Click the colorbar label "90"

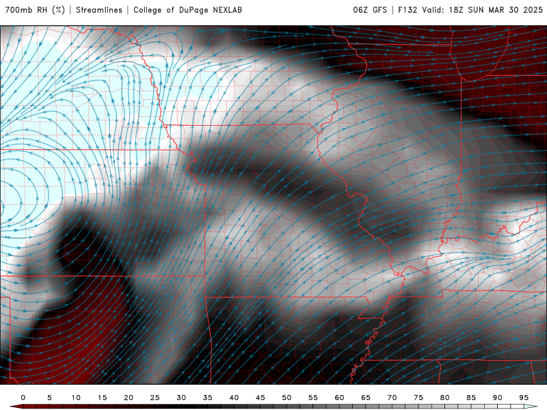[x=498, y=398]
